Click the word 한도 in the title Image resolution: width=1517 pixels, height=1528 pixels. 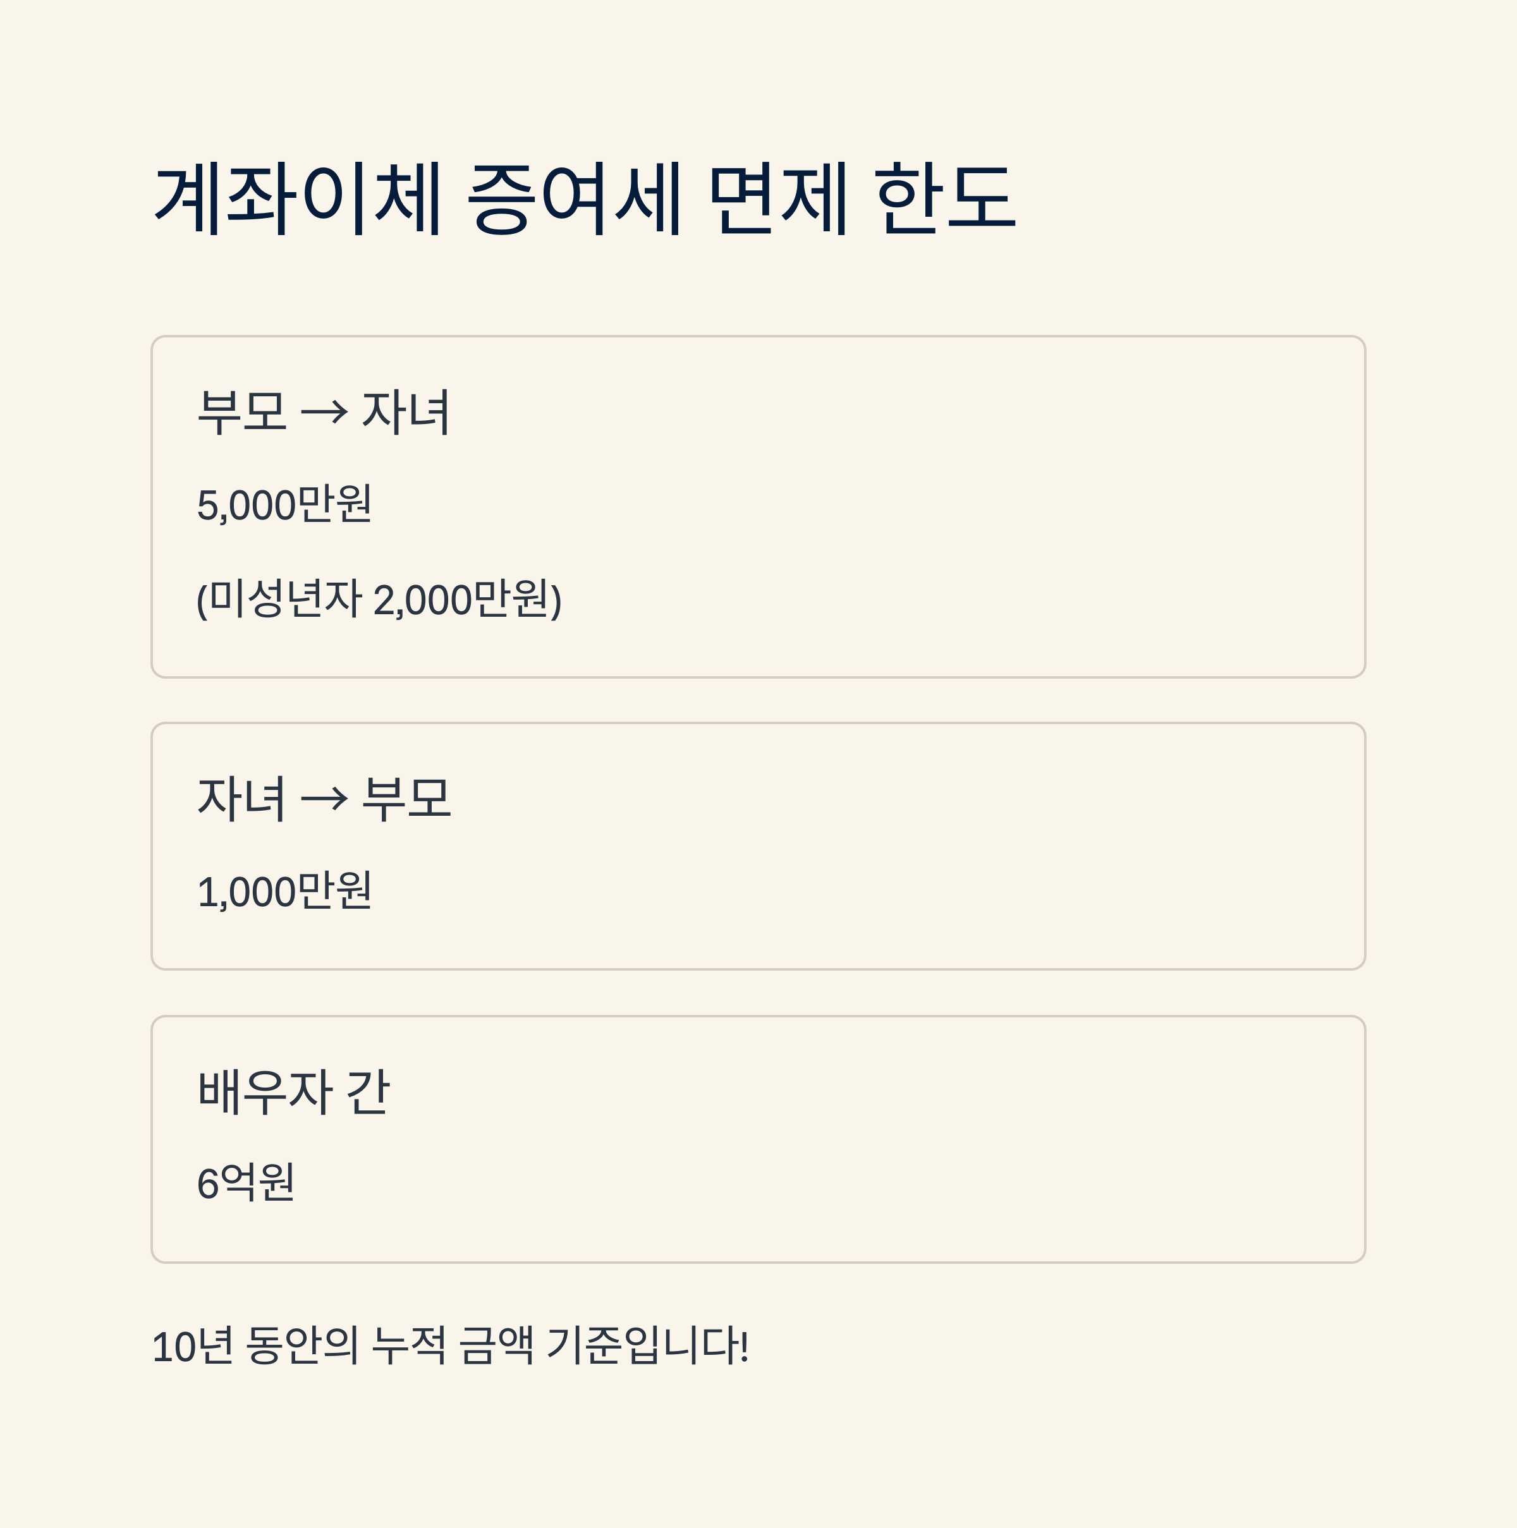(x=945, y=198)
